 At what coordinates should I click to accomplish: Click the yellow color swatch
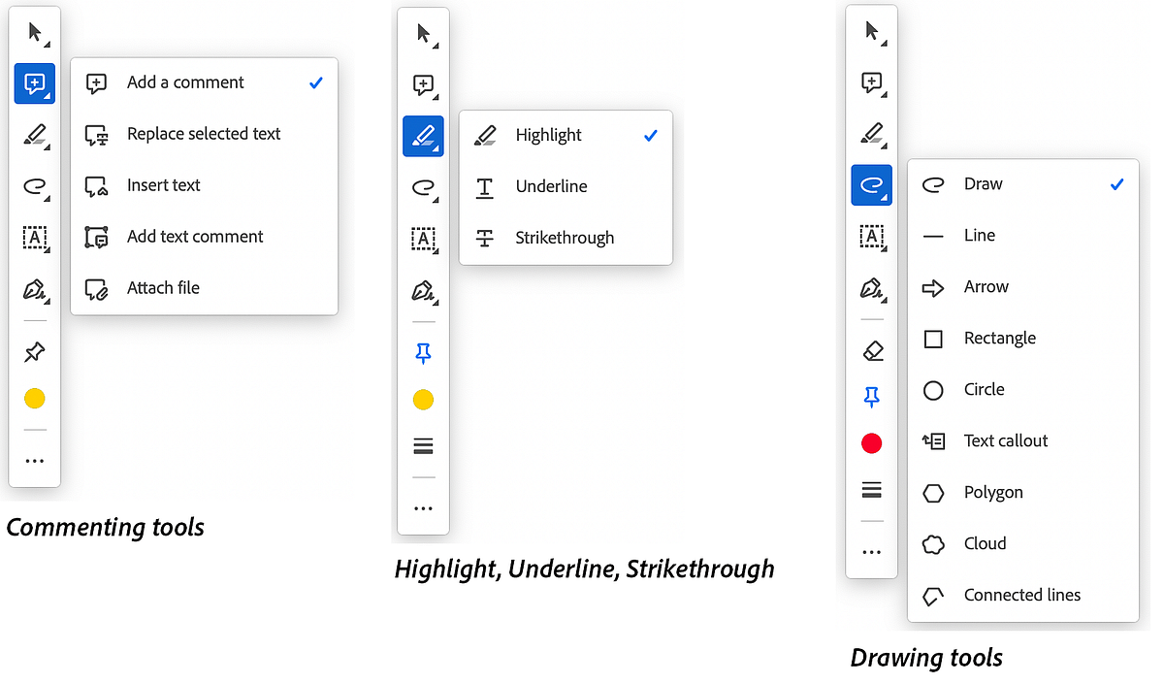pyautogui.click(x=34, y=398)
